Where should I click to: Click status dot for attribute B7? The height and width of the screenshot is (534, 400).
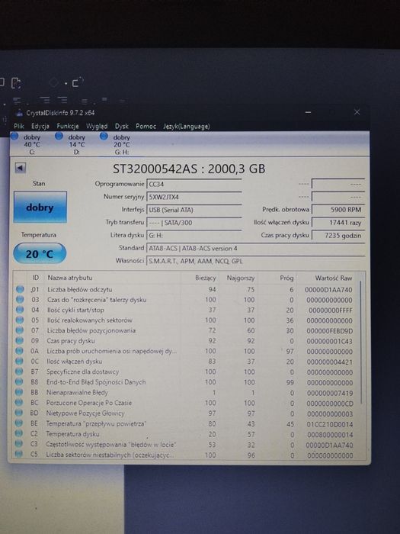pos(19,372)
